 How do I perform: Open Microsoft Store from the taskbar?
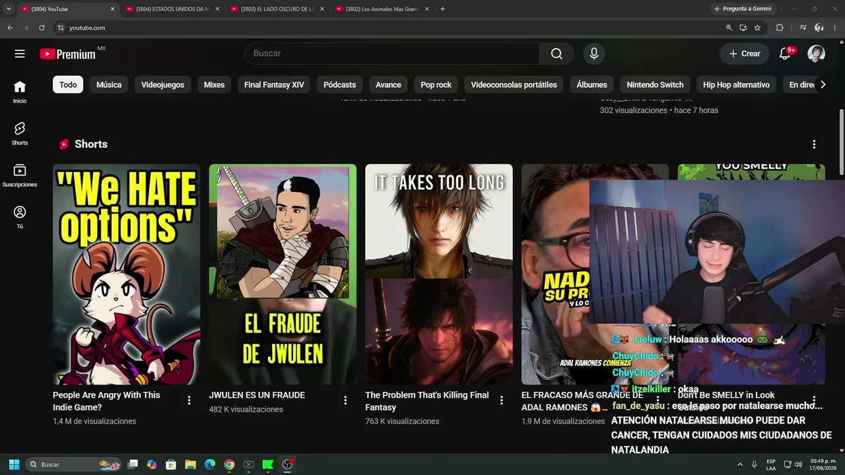click(171, 464)
